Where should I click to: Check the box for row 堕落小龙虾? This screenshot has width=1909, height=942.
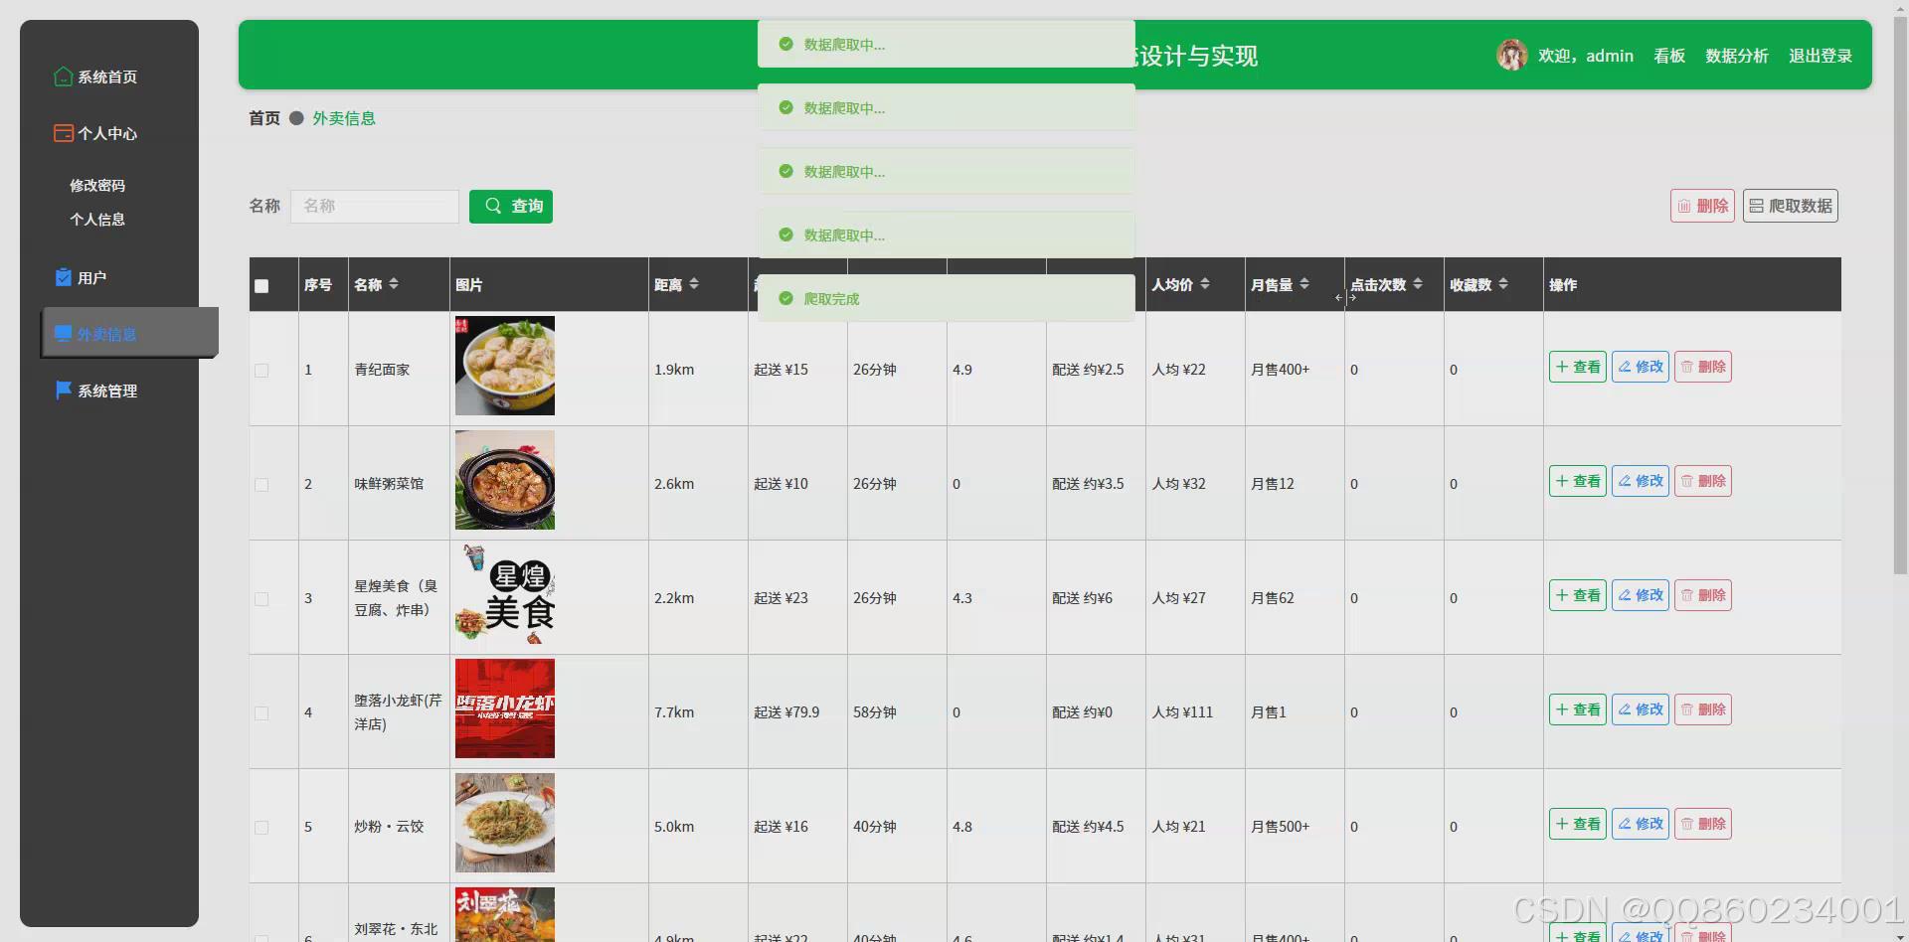click(261, 713)
